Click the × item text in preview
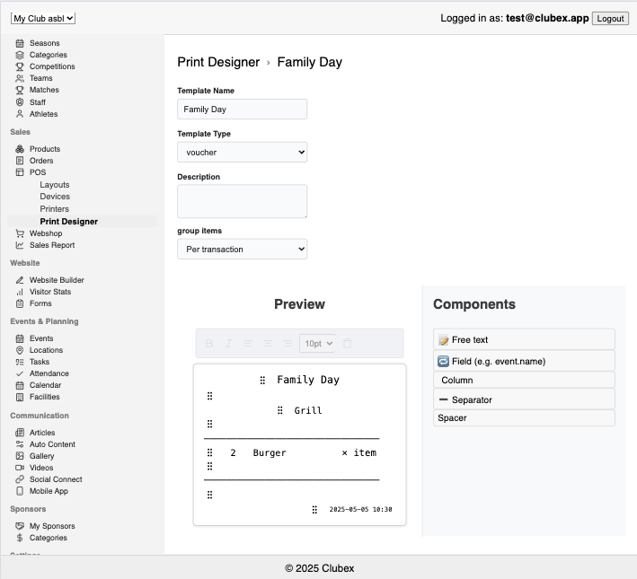This screenshot has width=637, height=579. tap(359, 452)
